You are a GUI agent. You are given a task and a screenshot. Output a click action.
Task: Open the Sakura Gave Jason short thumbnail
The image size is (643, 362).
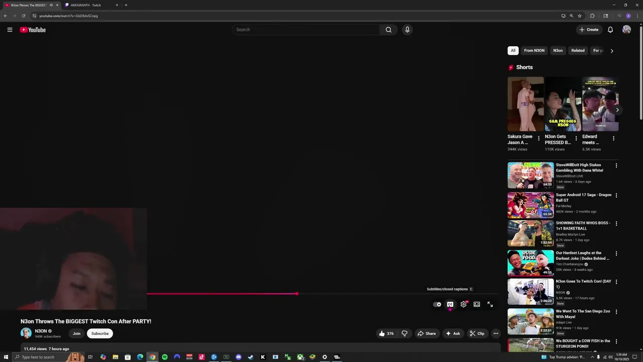pyautogui.click(x=525, y=104)
